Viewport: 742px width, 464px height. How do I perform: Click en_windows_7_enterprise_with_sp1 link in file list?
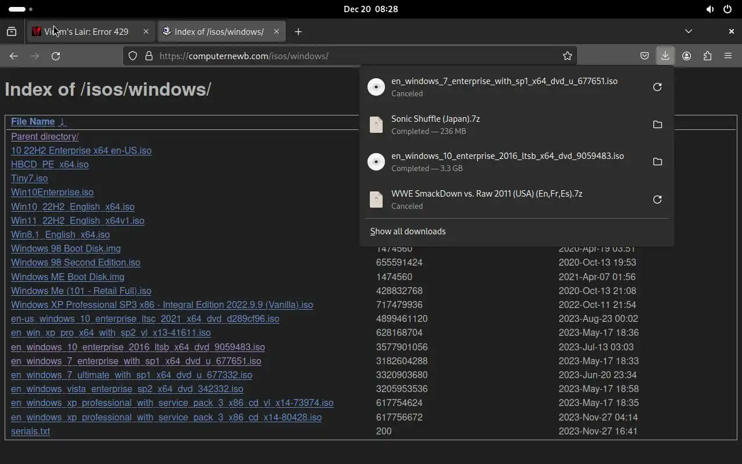pyautogui.click(x=136, y=361)
